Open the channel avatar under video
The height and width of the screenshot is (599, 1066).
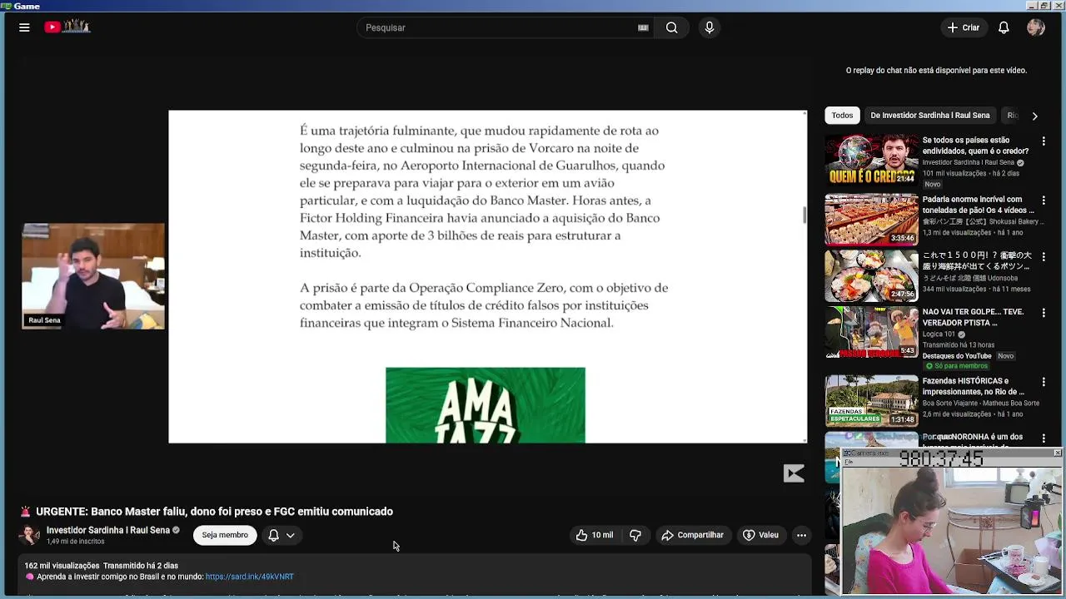(x=29, y=535)
